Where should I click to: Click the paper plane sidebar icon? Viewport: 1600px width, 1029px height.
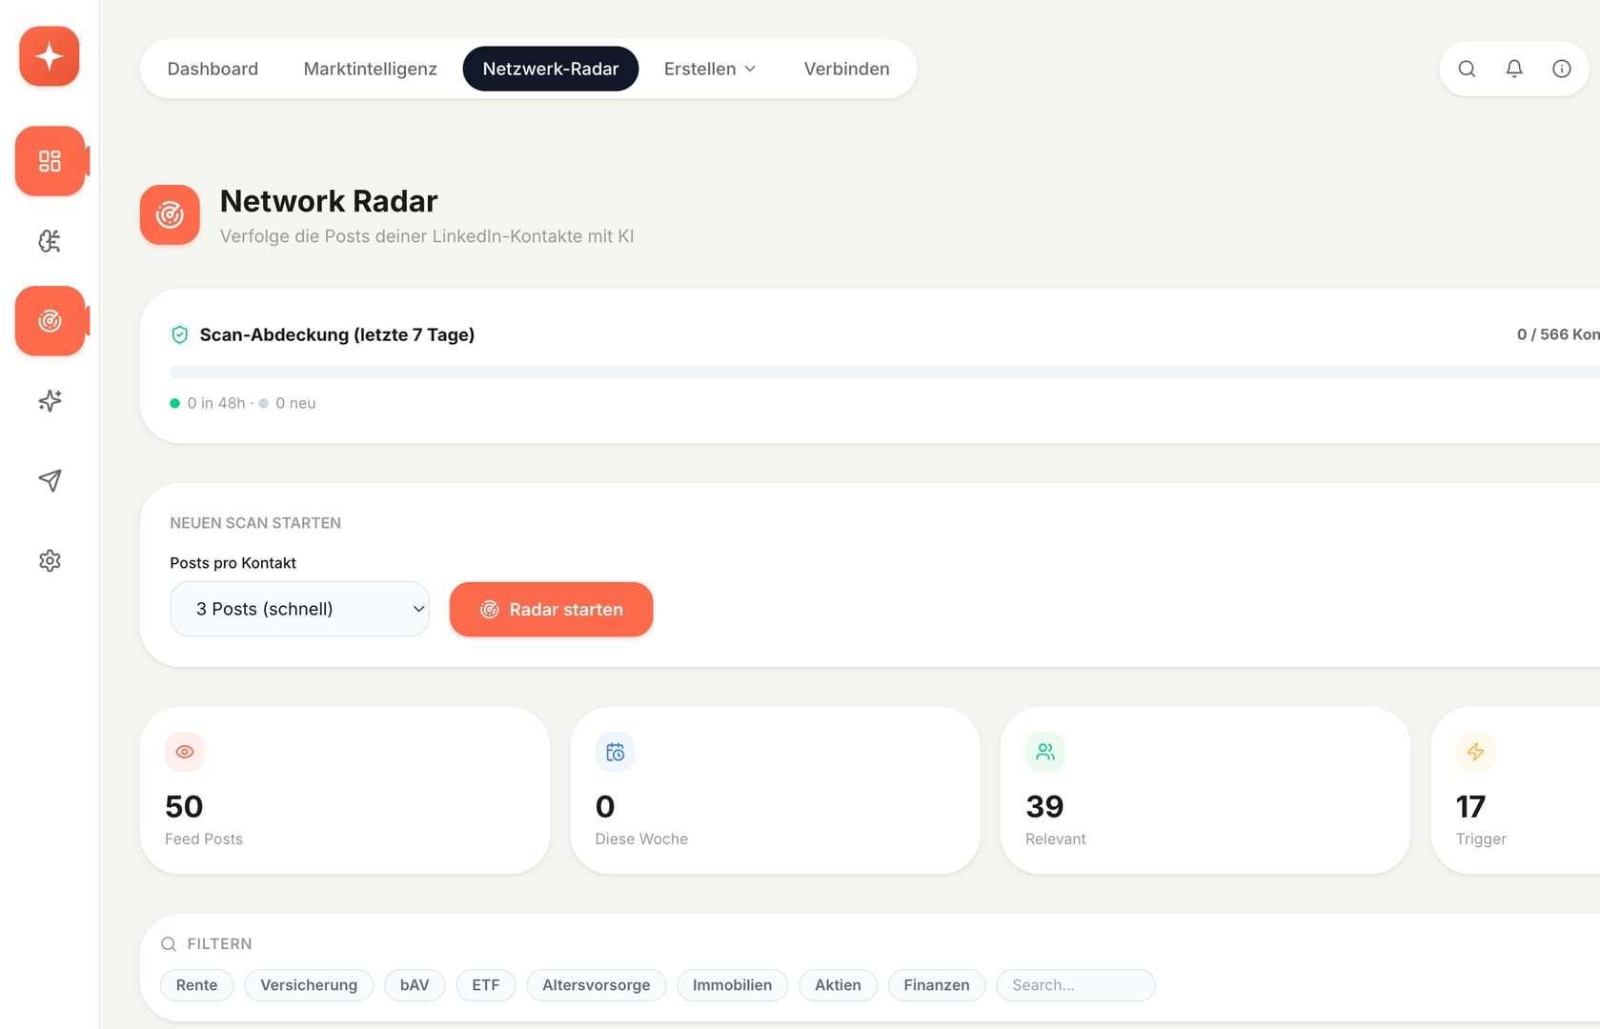(x=50, y=480)
